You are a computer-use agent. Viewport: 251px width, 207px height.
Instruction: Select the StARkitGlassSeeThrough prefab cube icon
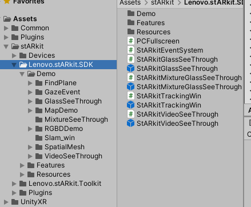click(x=131, y=69)
